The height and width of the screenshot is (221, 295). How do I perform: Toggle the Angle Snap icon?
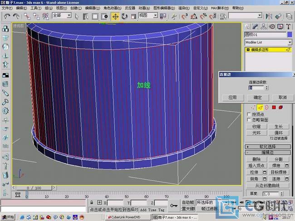194,16
